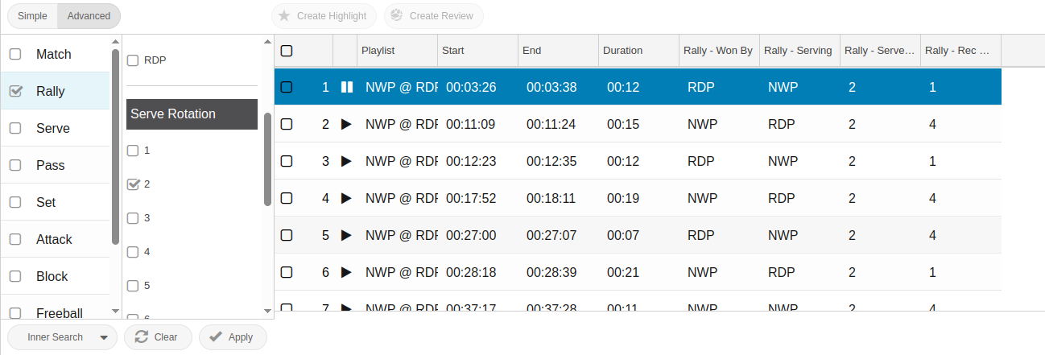1045x355 pixels.
Task: Play rally 3 starting at 00:12:23
Action: click(x=347, y=161)
